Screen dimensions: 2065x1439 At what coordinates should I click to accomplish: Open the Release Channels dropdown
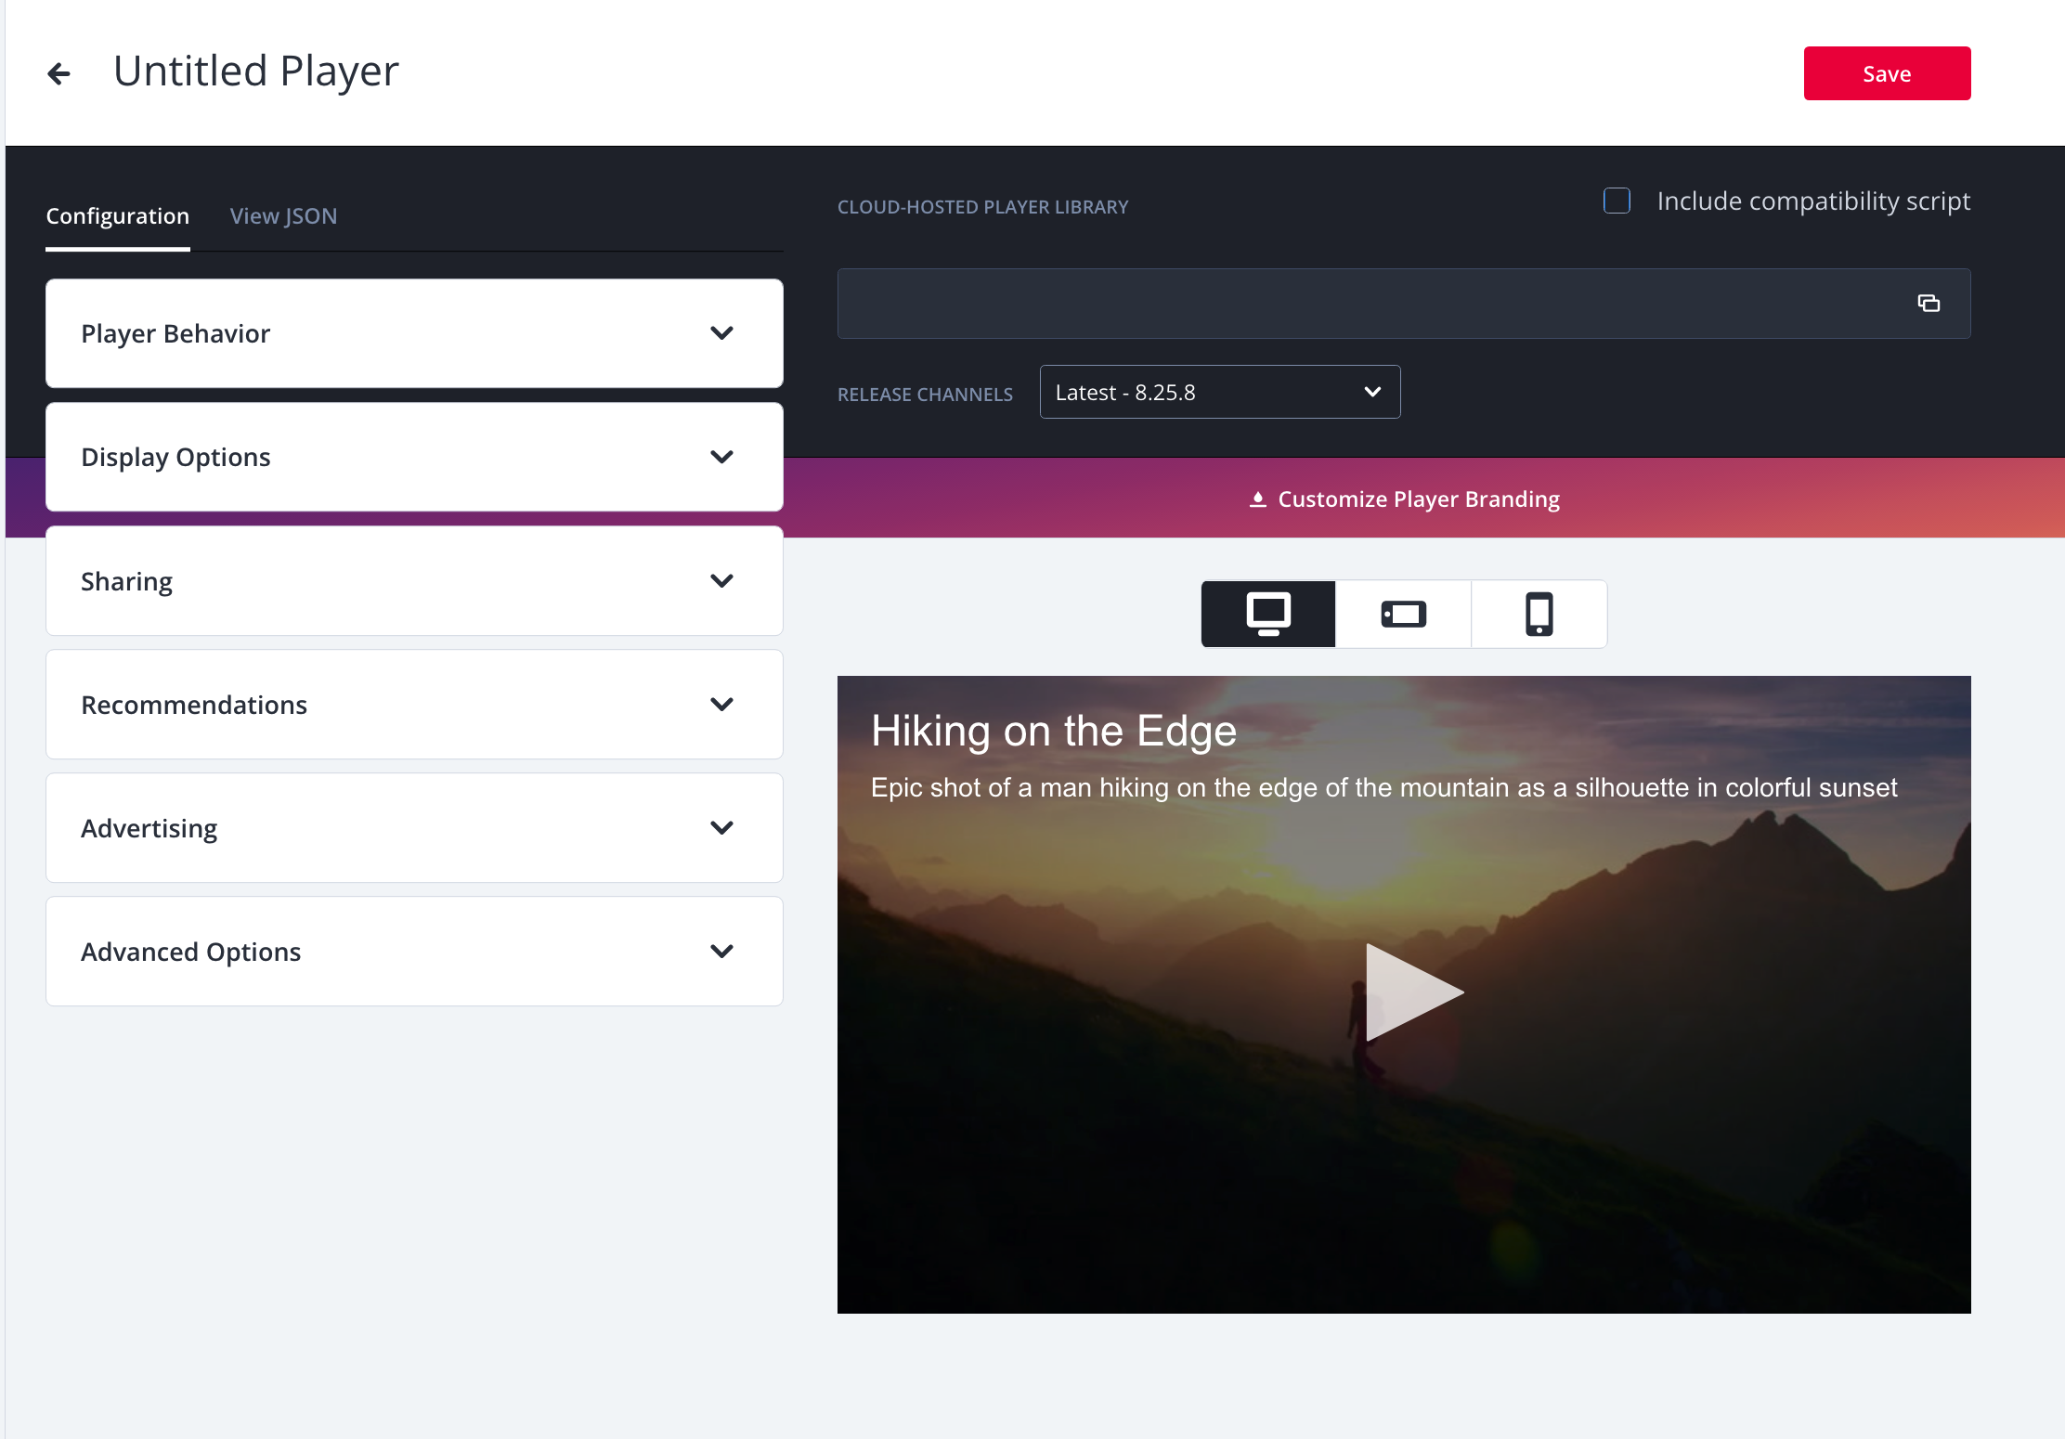tap(1219, 392)
